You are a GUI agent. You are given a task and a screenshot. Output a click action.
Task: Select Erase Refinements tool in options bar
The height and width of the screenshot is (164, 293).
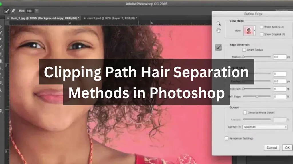point(13,11)
